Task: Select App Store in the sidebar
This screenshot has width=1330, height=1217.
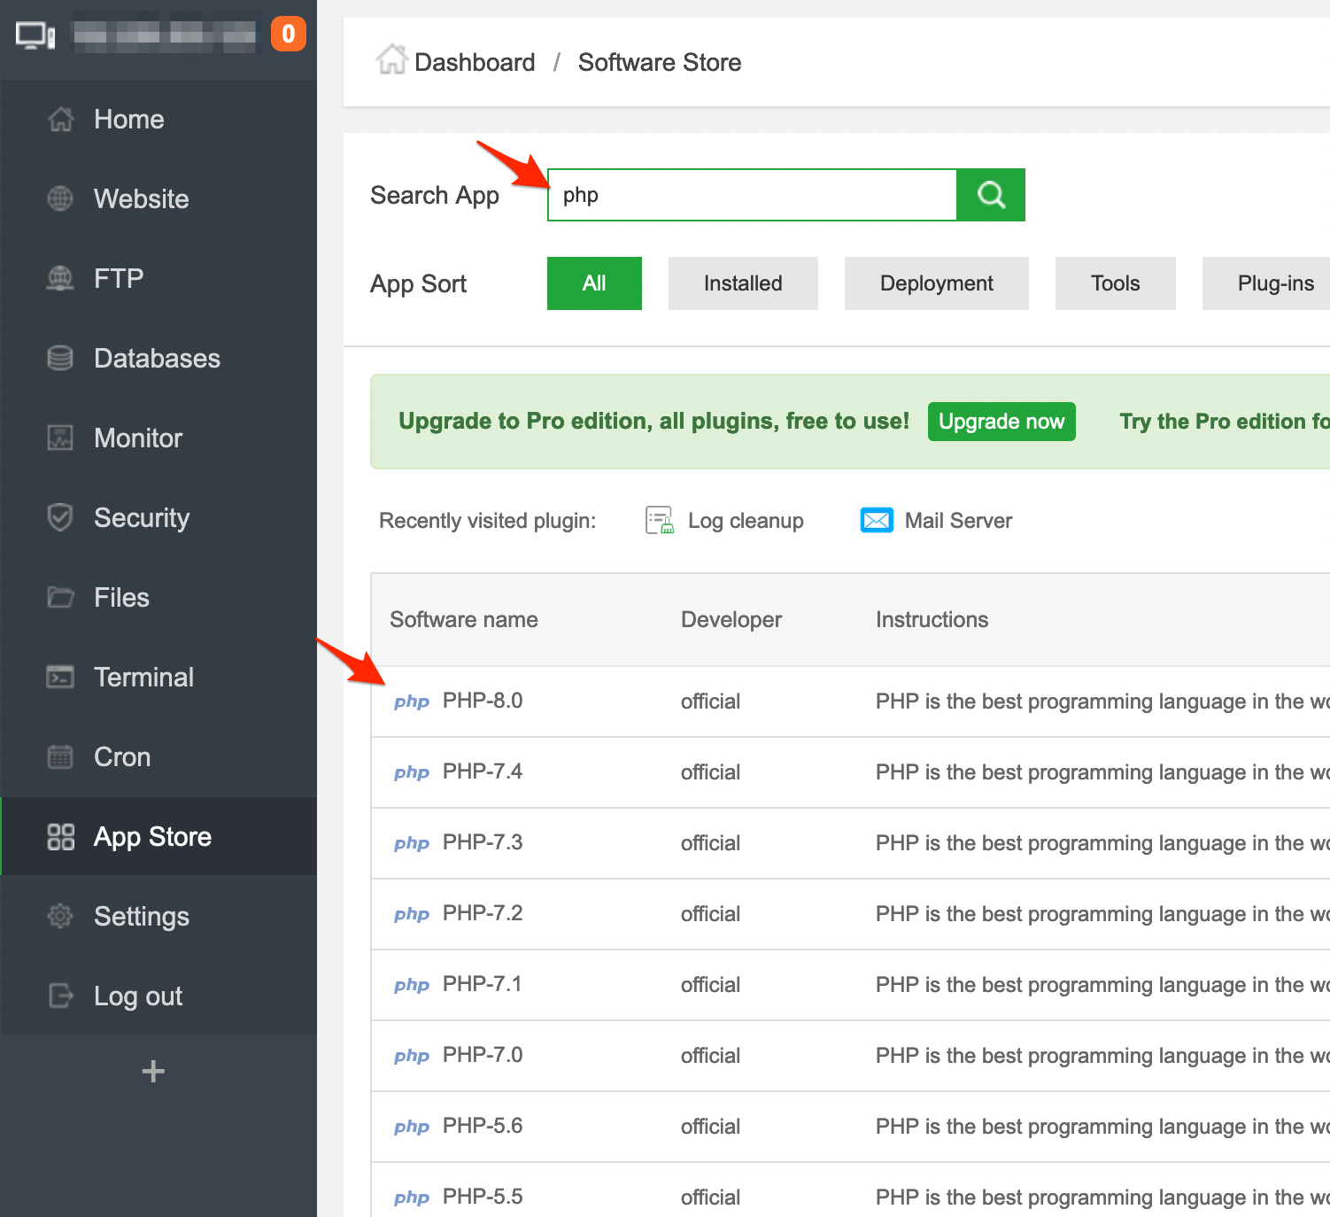Action: 151,836
